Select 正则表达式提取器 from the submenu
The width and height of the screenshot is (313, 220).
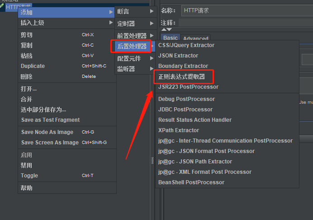pyautogui.click(x=227, y=77)
